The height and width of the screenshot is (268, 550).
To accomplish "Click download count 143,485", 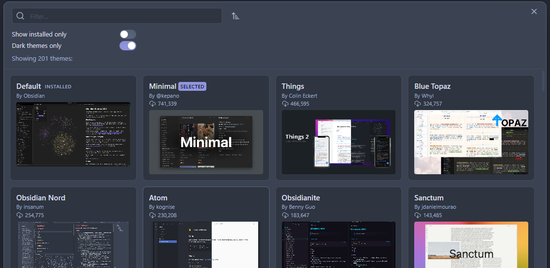I will pyautogui.click(x=432, y=215).
